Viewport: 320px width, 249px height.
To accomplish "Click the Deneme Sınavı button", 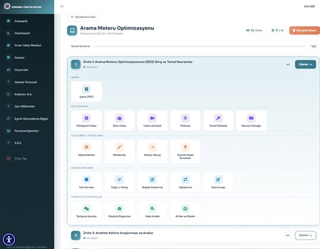I will coord(304,31).
